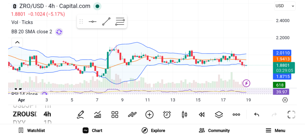Open the three-dots more options menu
The height and width of the screenshot is (137, 305).
(236, 114)
